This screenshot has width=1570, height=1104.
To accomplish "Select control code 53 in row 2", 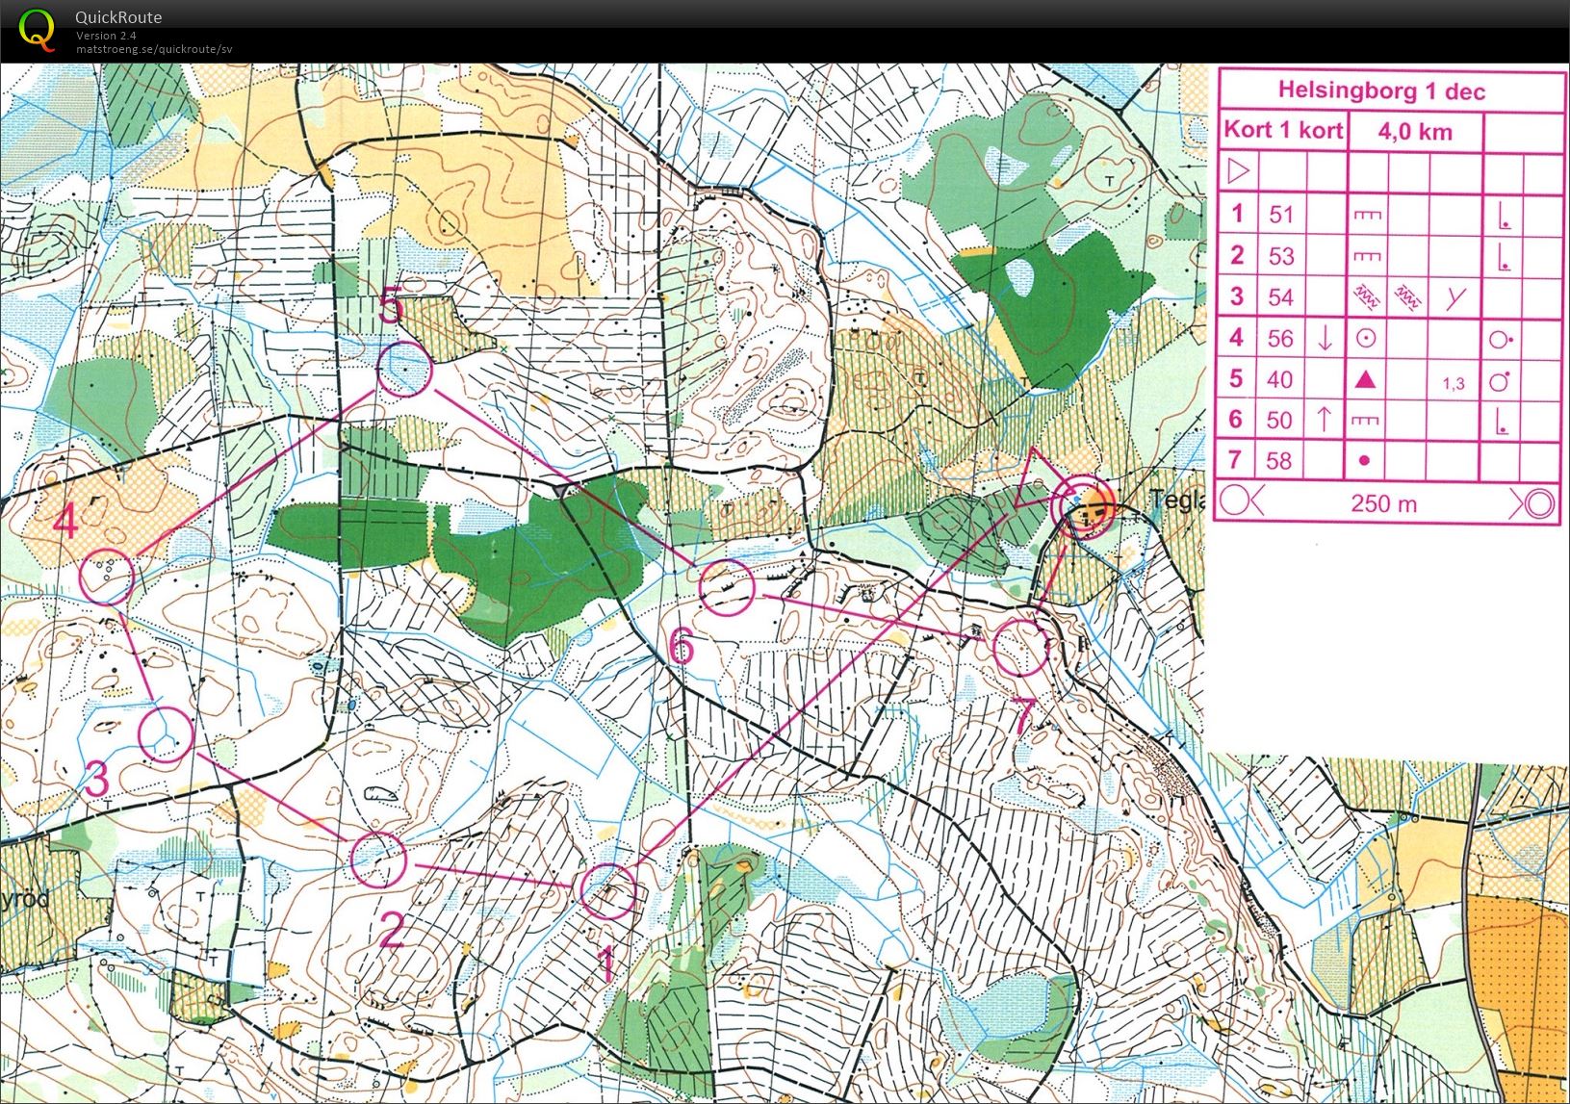I will (1280, 256).
